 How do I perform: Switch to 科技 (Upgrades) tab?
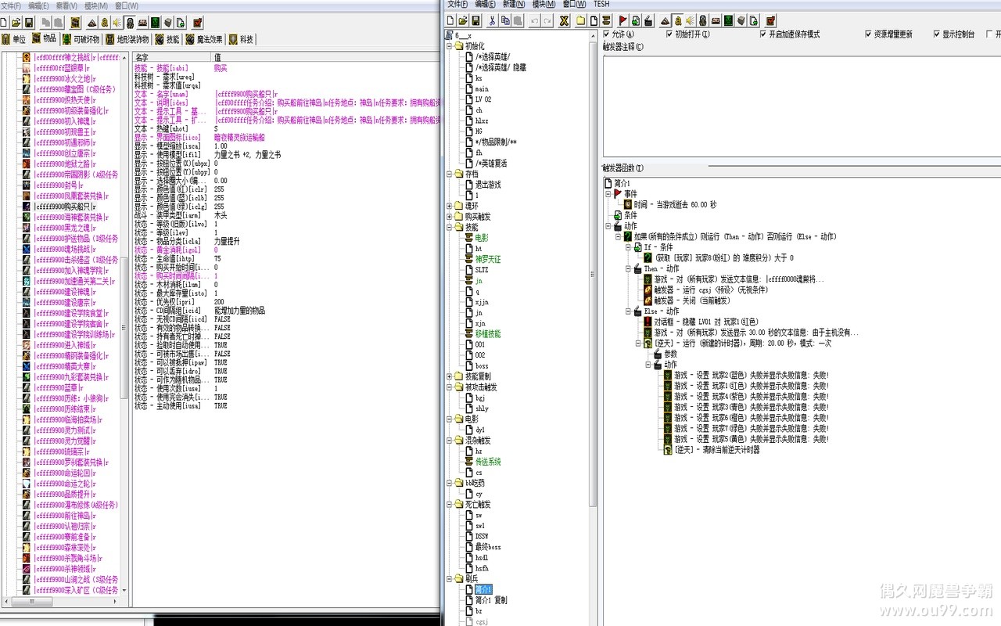(241, 39)
